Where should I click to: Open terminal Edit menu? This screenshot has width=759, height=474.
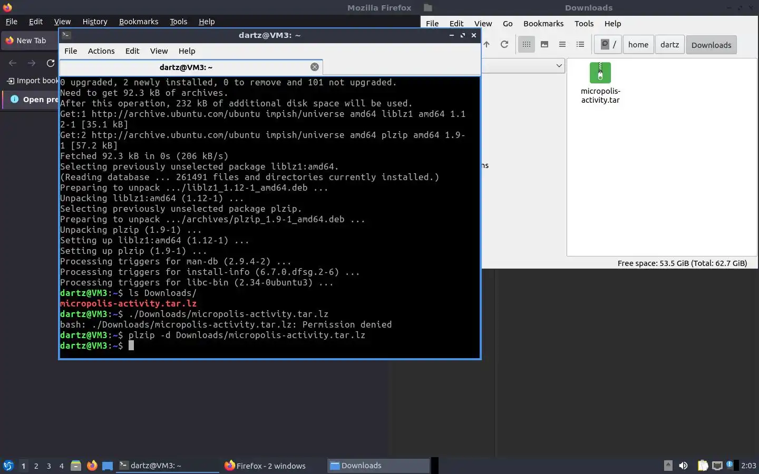(x=132, y=51)
